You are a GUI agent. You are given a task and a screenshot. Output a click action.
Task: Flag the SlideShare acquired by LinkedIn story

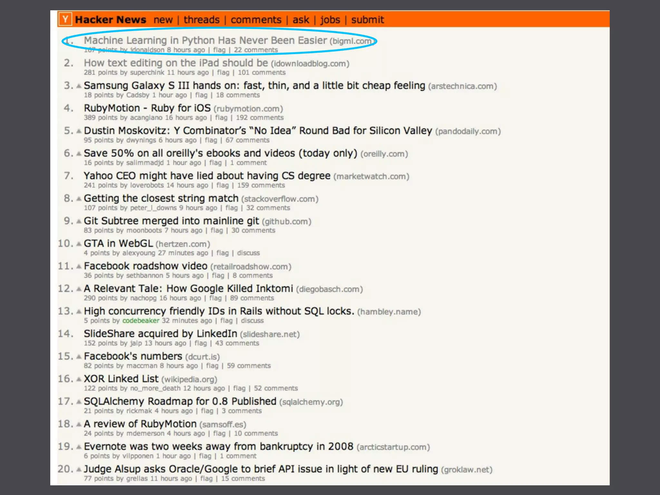pyautogui.click(x=200, y=343)
